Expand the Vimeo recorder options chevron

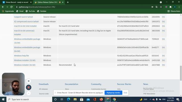28,93
